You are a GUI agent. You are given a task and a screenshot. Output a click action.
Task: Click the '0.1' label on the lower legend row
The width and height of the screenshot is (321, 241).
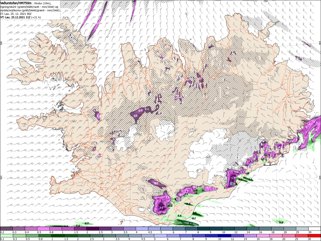tap(2, 239)
